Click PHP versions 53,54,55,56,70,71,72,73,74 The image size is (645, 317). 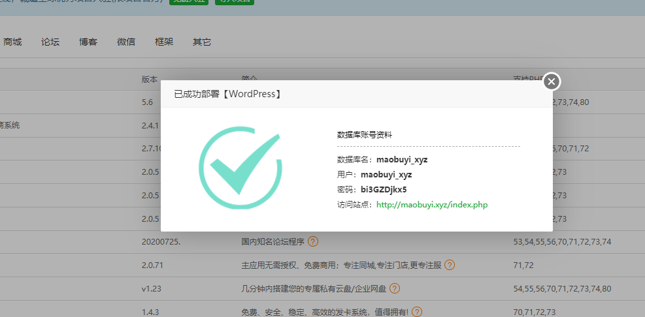point(562,242)
